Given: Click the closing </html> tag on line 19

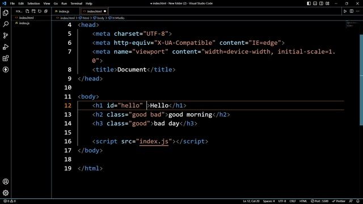Looking at the screenshot, I should [90, 168].
